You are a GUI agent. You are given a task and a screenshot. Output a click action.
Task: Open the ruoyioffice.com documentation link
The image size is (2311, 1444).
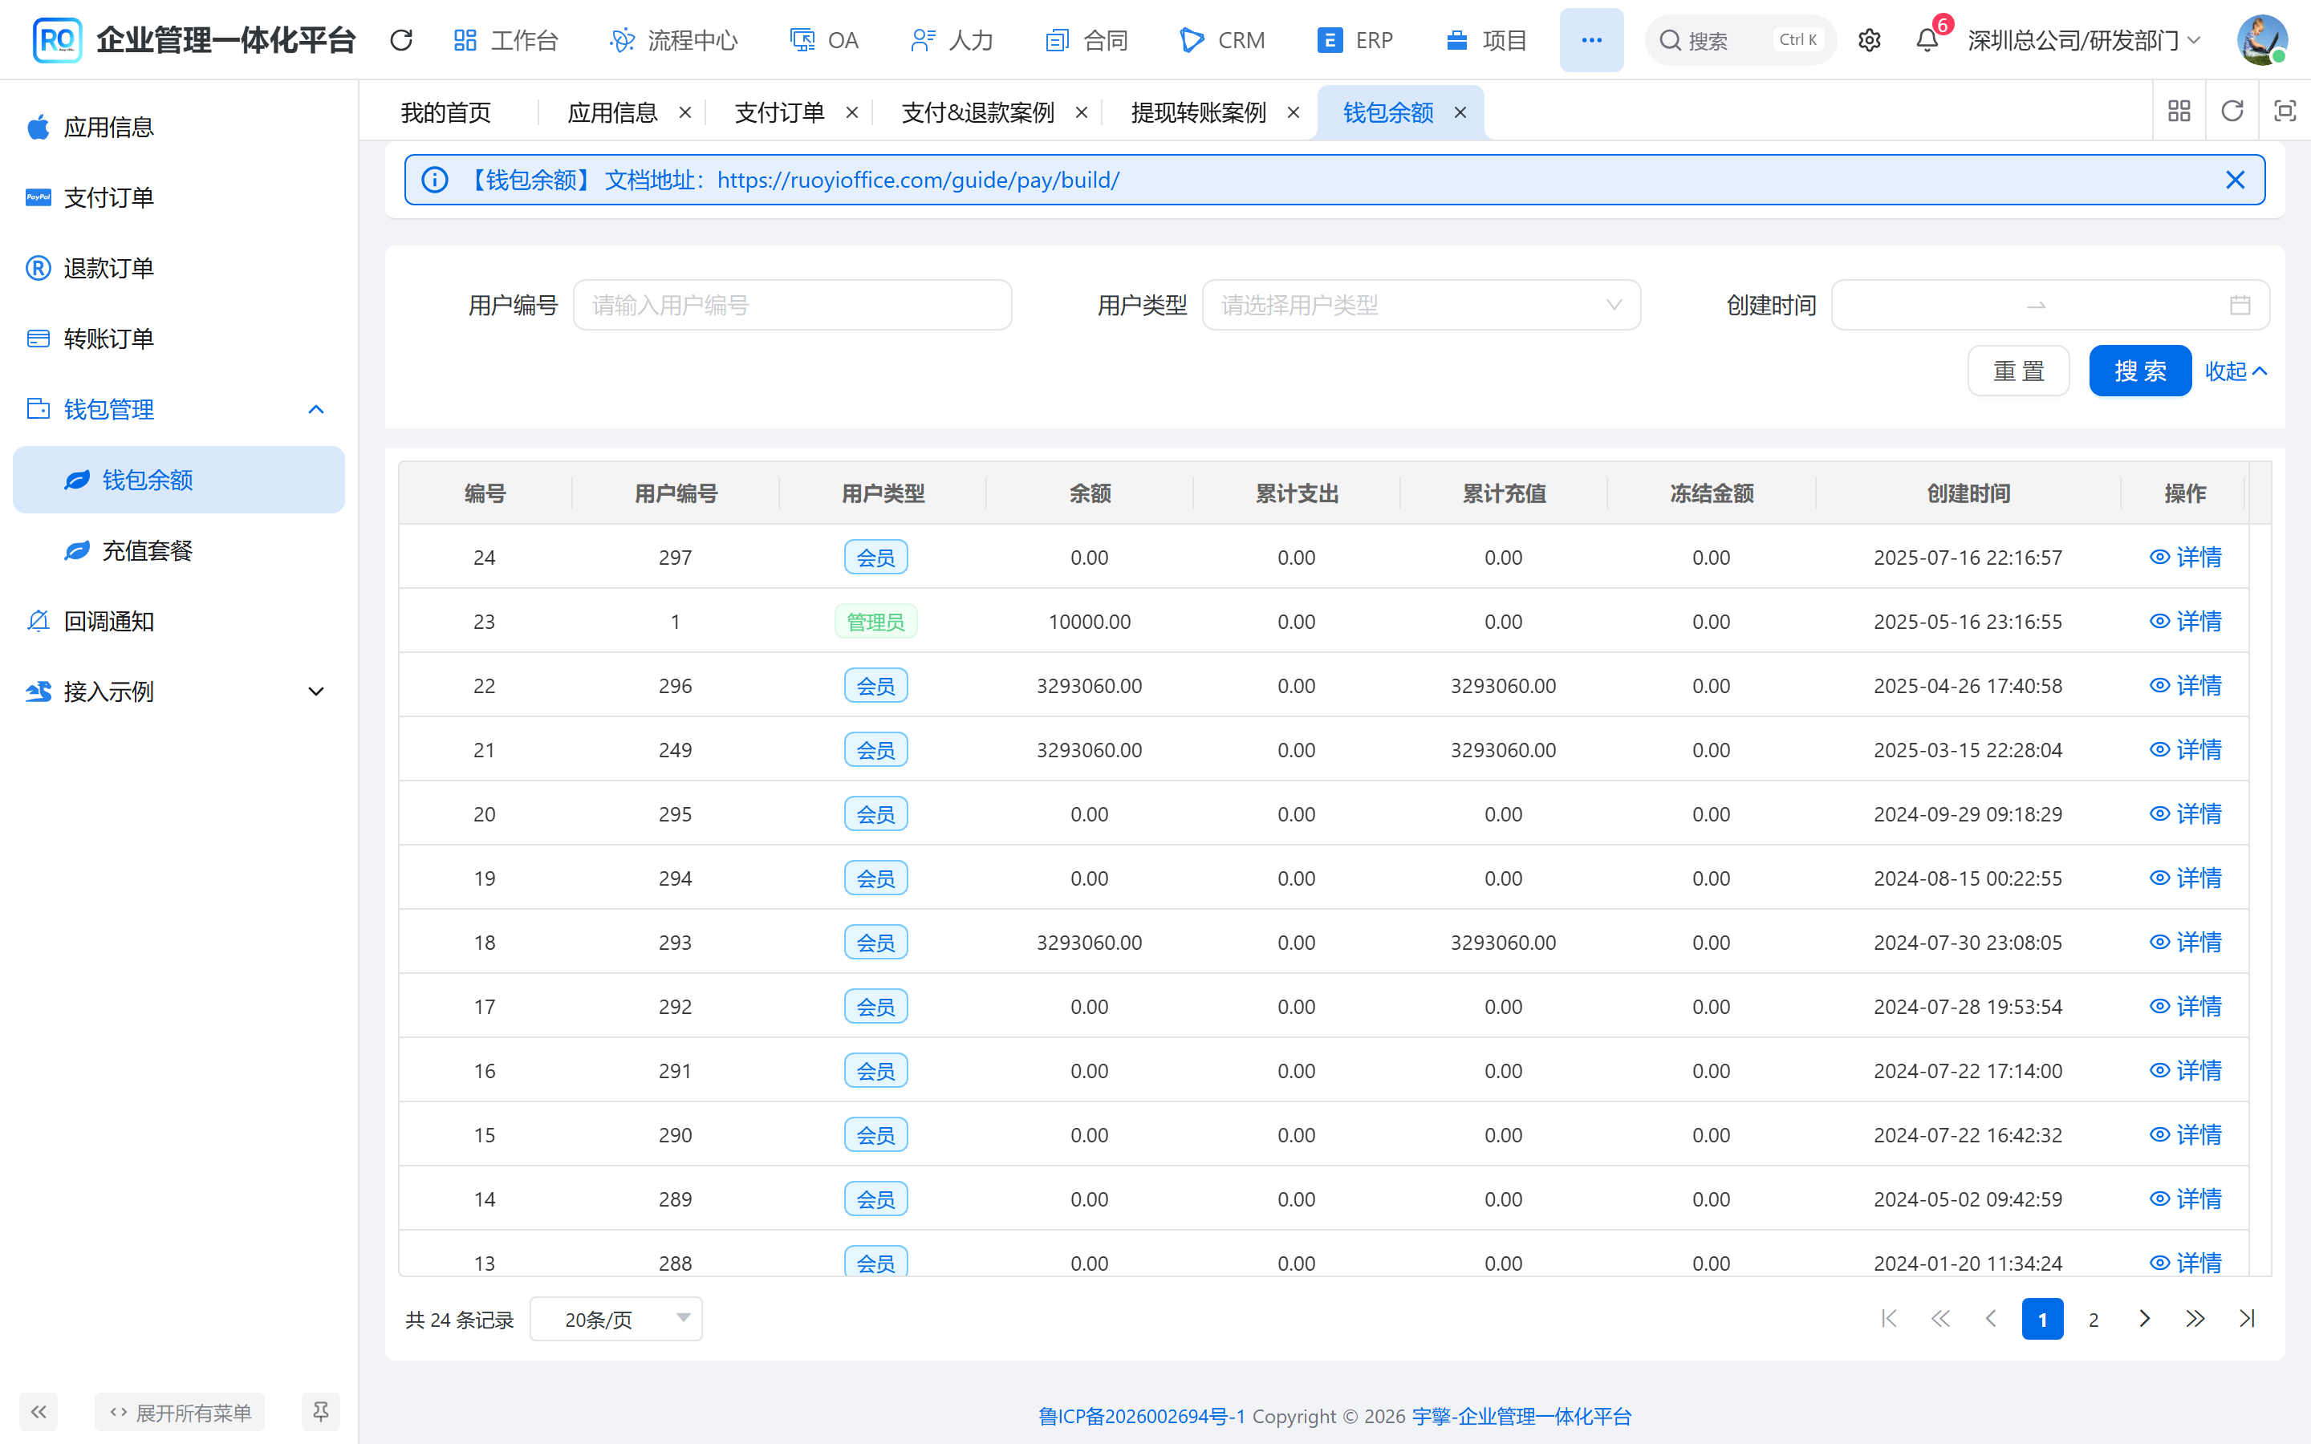[x=918, y=180]
